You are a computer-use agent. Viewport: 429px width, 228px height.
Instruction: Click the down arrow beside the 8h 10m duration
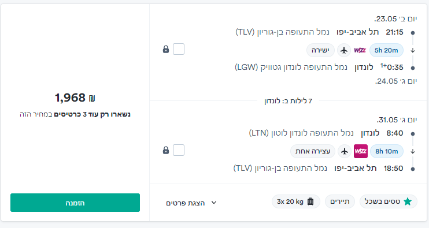point(413,151)
